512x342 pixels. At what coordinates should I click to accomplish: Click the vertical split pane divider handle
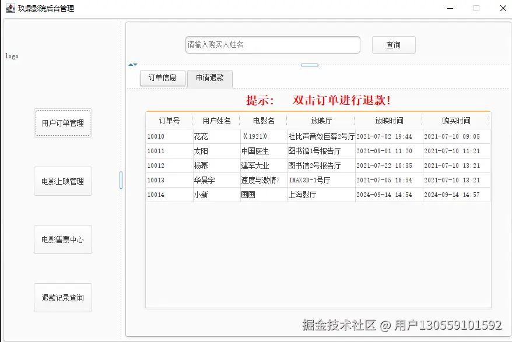[x=121, y=180]
